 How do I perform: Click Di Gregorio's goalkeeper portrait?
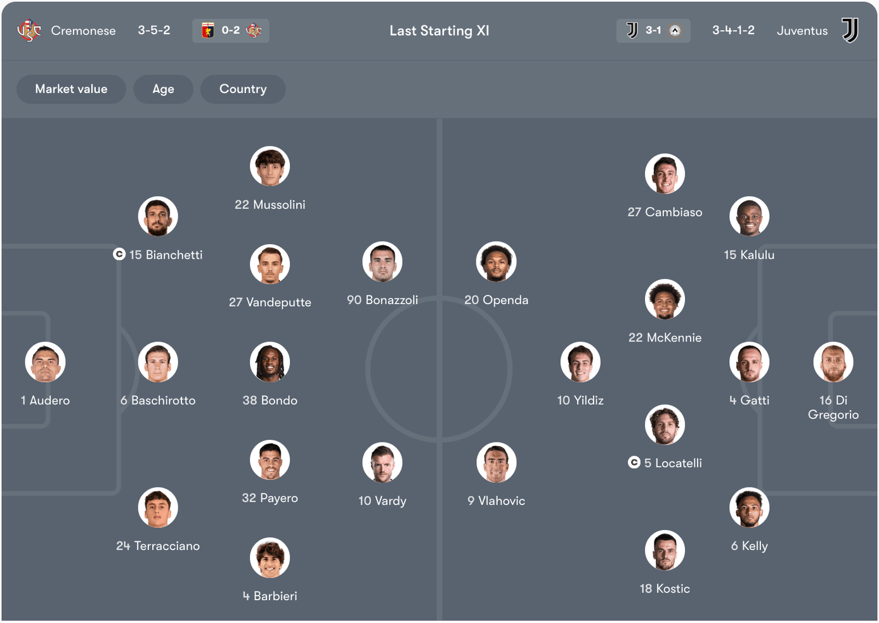click(x=833, y=362)
